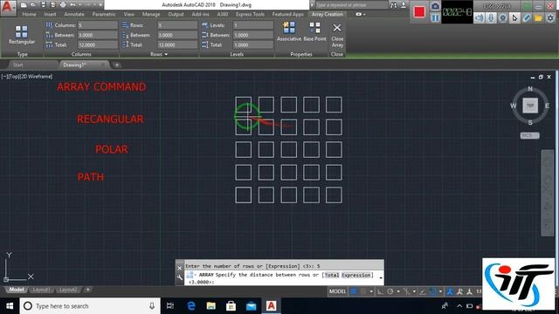
Task: Switch to the Layout1 tab
Action: pyautogui.click(x=41, y=290)
